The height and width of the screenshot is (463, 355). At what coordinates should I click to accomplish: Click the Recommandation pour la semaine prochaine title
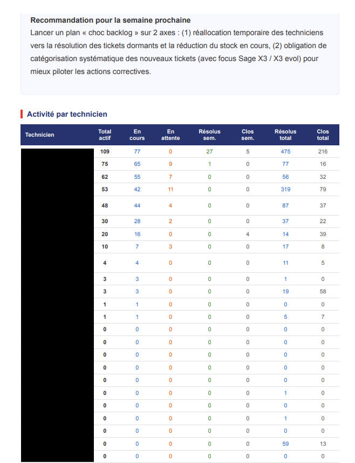pyautogui.click(x=110, y=20)
